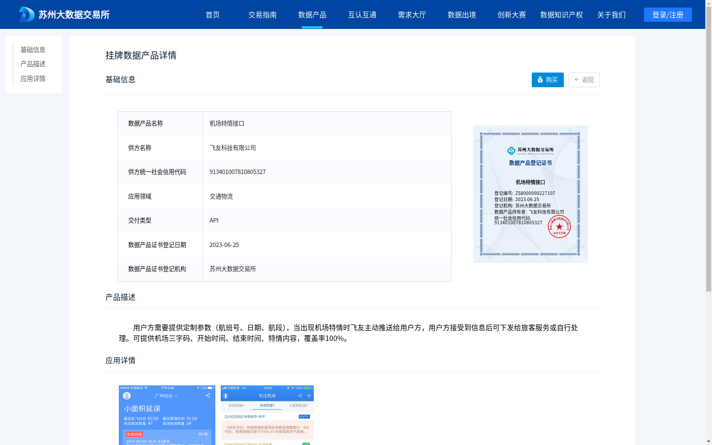The image size is (712, 445).
Task: Select the 苏州大数据交易所 table cell value
Action: [233, 269]
